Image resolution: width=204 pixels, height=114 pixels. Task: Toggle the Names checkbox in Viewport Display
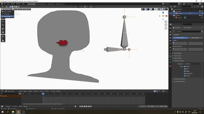coord(185,66)
